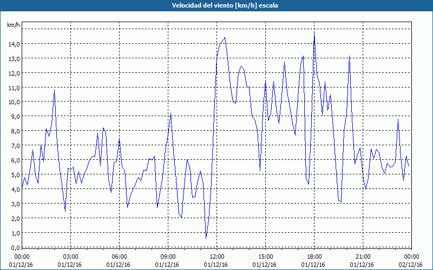Select the '6,0' y-axis value
Viewport: 433px width, 270px height.
point(15,160)
